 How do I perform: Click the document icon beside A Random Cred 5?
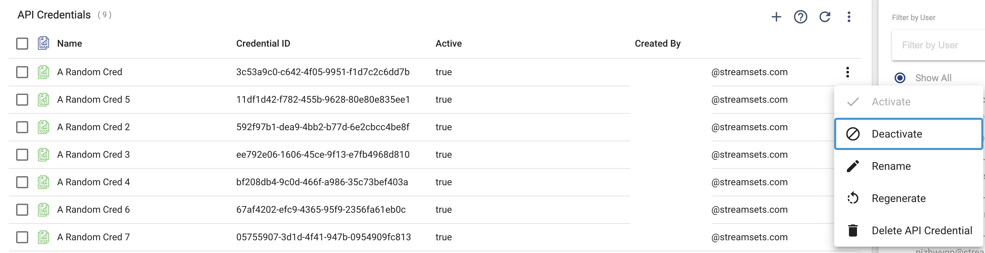click(x=44, y=100)
